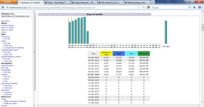Go to browser home page icon
Image resolution: width=204 pixels, height=107 pixels.
[194, 7]
